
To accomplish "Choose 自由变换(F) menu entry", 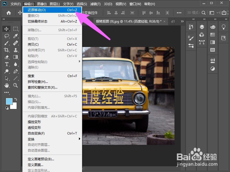I will [52, 133].
